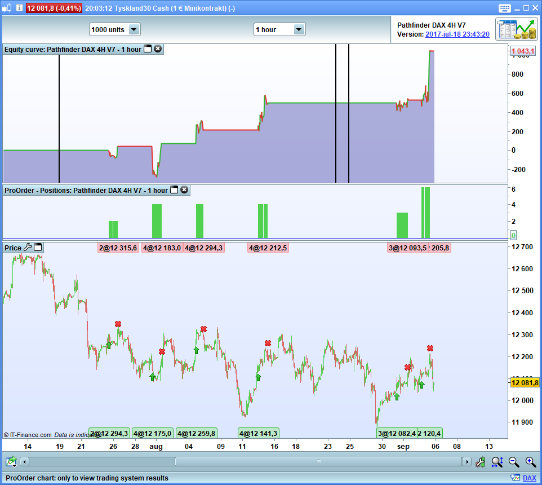The image size is (542, 485).
Task: Click the equity value tag 1 043,1
Action: click(523, 51)
